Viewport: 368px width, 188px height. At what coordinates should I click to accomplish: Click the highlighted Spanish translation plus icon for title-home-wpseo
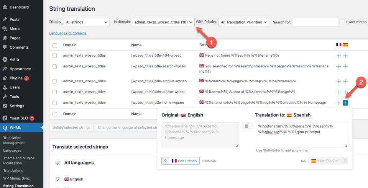tap(345, 103)
